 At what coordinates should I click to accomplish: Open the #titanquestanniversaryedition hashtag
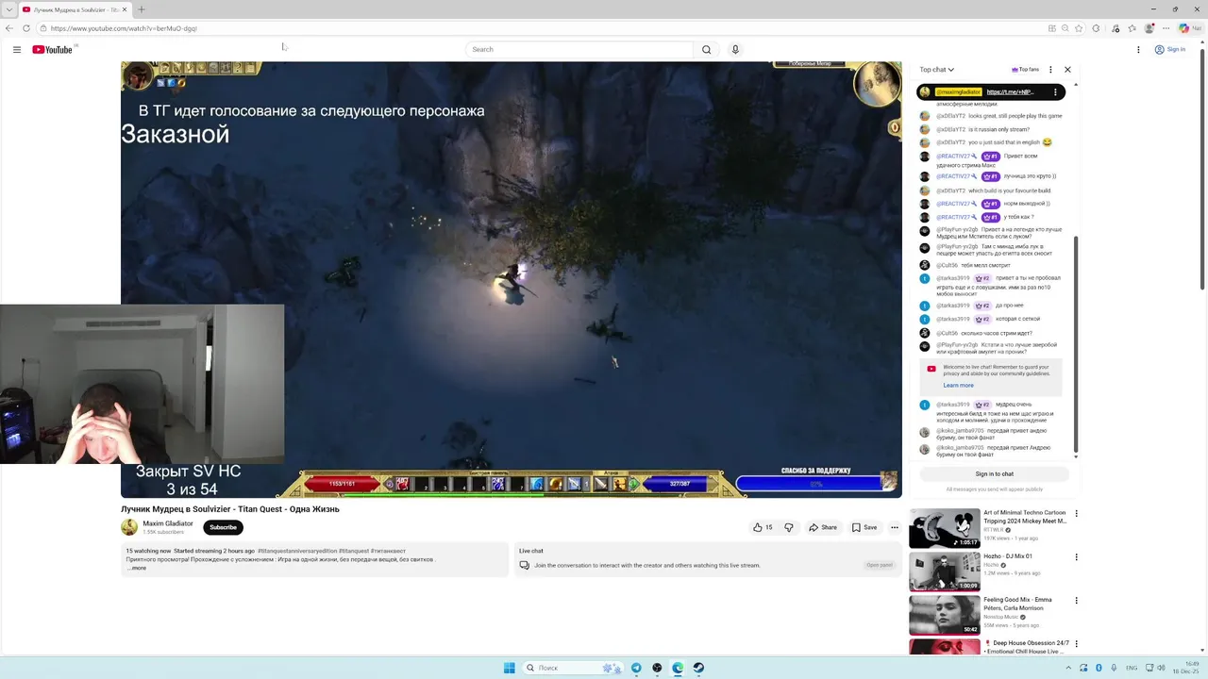[296, 551]
